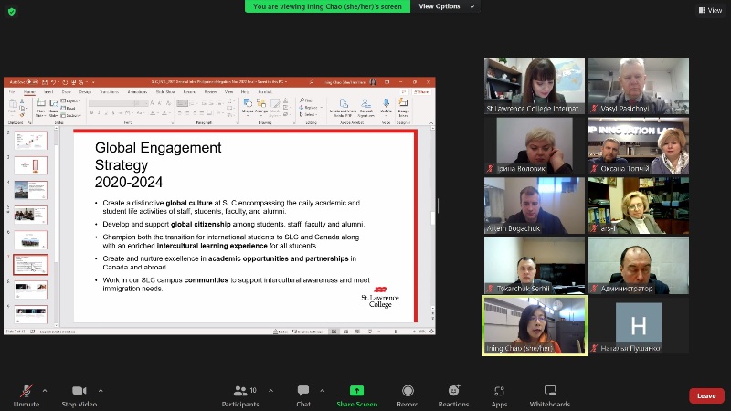Screen dimensions: 731x411
Task: Open Whiteboards in Zoom
Action: tap(550, 395)
